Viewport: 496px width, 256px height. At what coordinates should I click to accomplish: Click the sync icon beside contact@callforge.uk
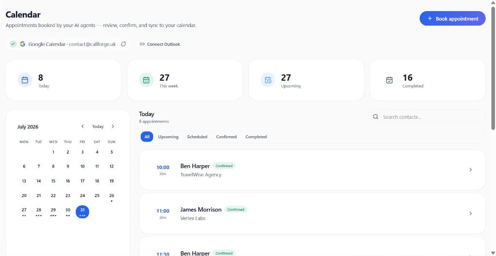point(124,44)
